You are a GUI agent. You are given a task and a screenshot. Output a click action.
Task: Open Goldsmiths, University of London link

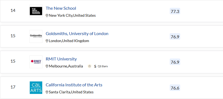[77, 34]
